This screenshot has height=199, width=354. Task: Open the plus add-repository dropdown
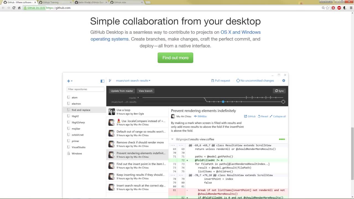[70, 81]
